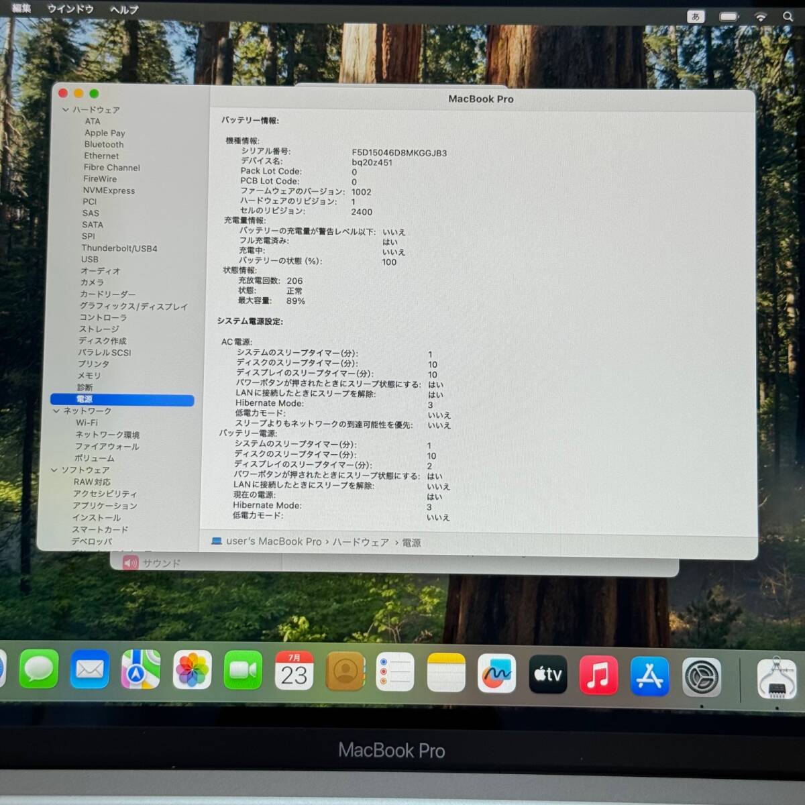805x805 pixels.
Task: Select Fibre Channel in the sidebar
Action: pos(112,167)
